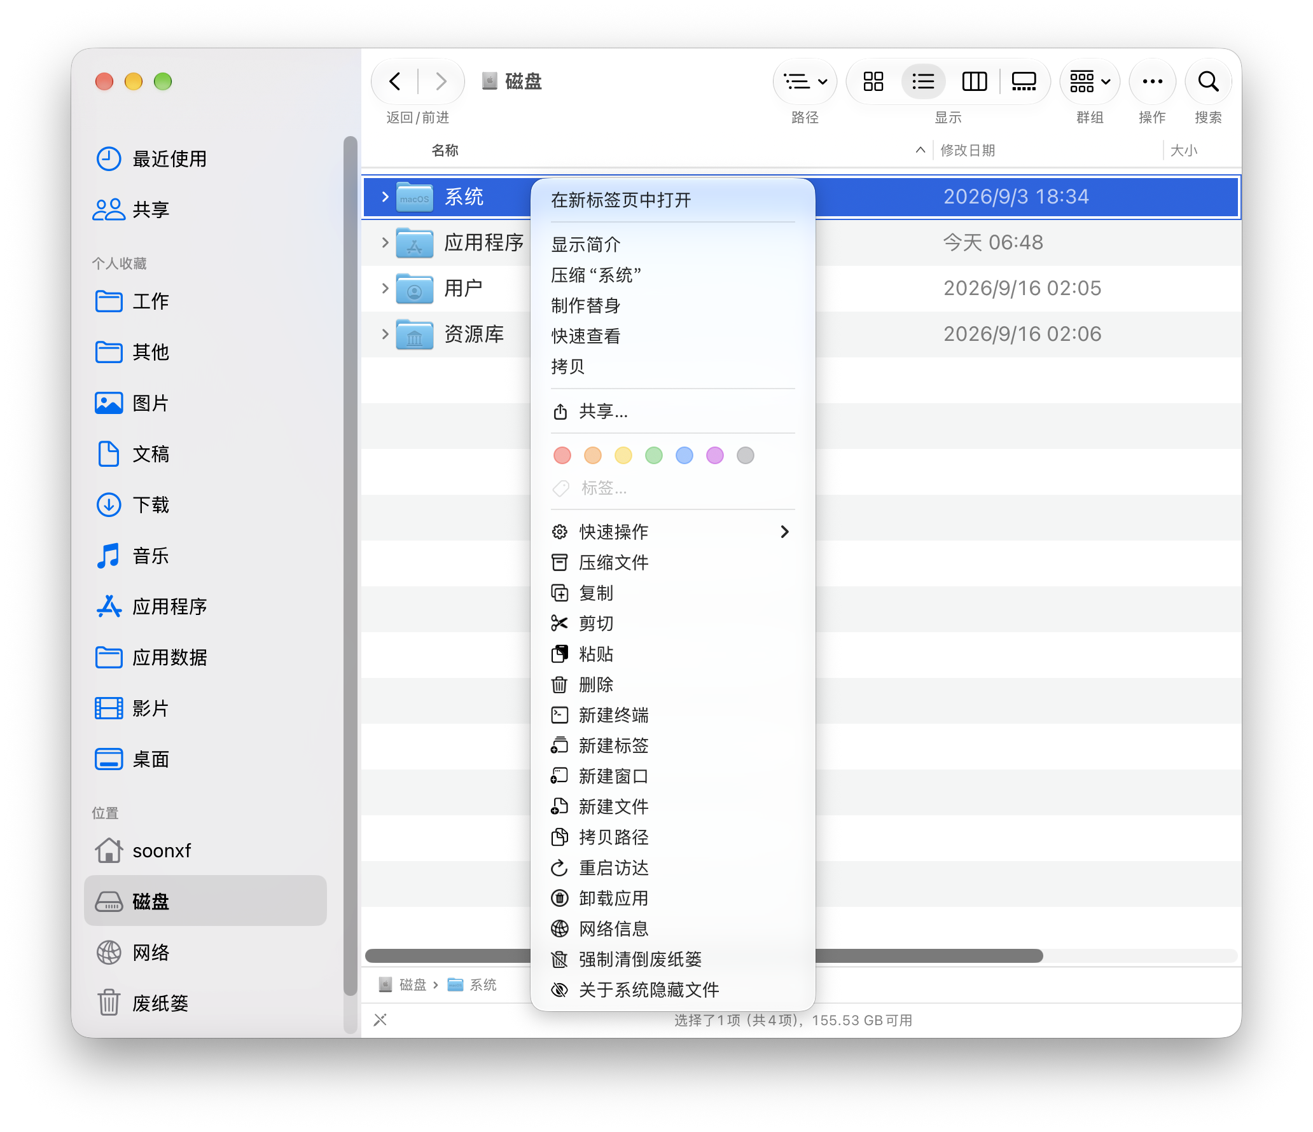Open soonxf home in sidebar

[205, 851]
